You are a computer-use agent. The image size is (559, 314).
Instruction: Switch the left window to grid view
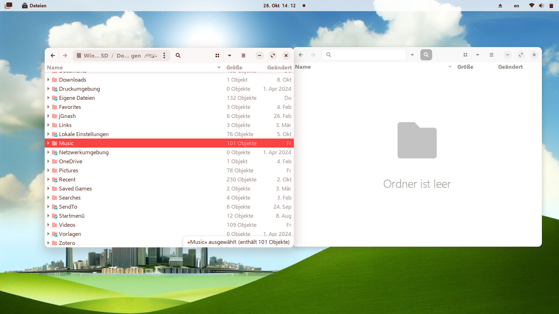tap(217, 55)
